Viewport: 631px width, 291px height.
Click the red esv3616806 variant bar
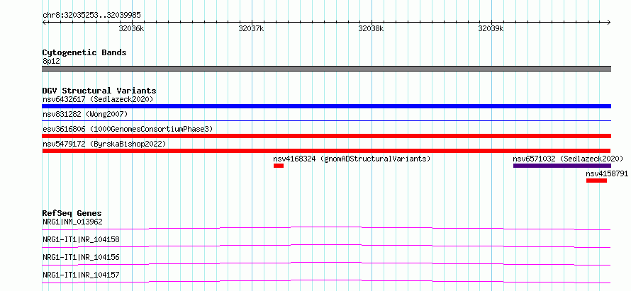326,136
